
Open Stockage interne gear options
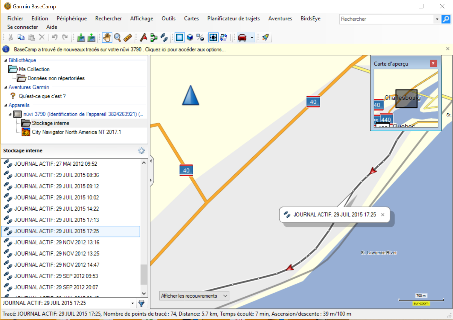[x=141, y=150]
